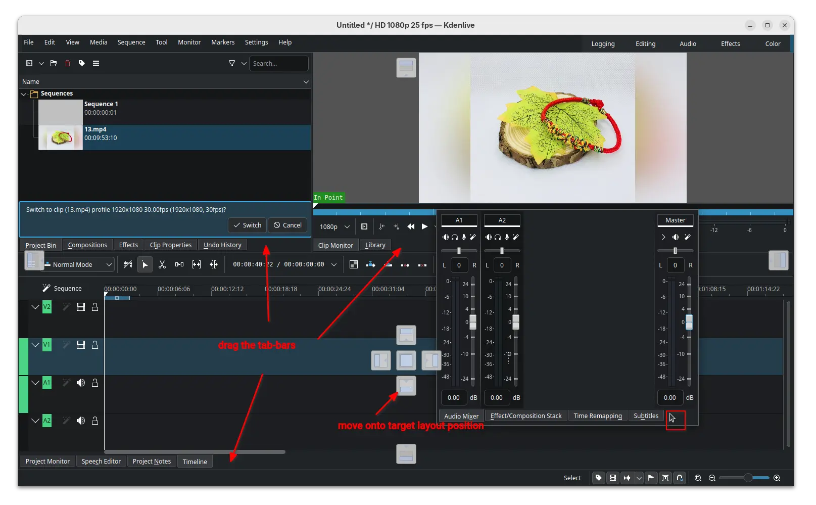Cancel the profile switch prompt
816x505 pixels.
coord(287,225)
